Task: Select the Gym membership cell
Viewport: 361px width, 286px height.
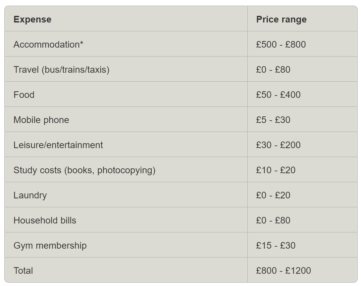Action: 126,245
